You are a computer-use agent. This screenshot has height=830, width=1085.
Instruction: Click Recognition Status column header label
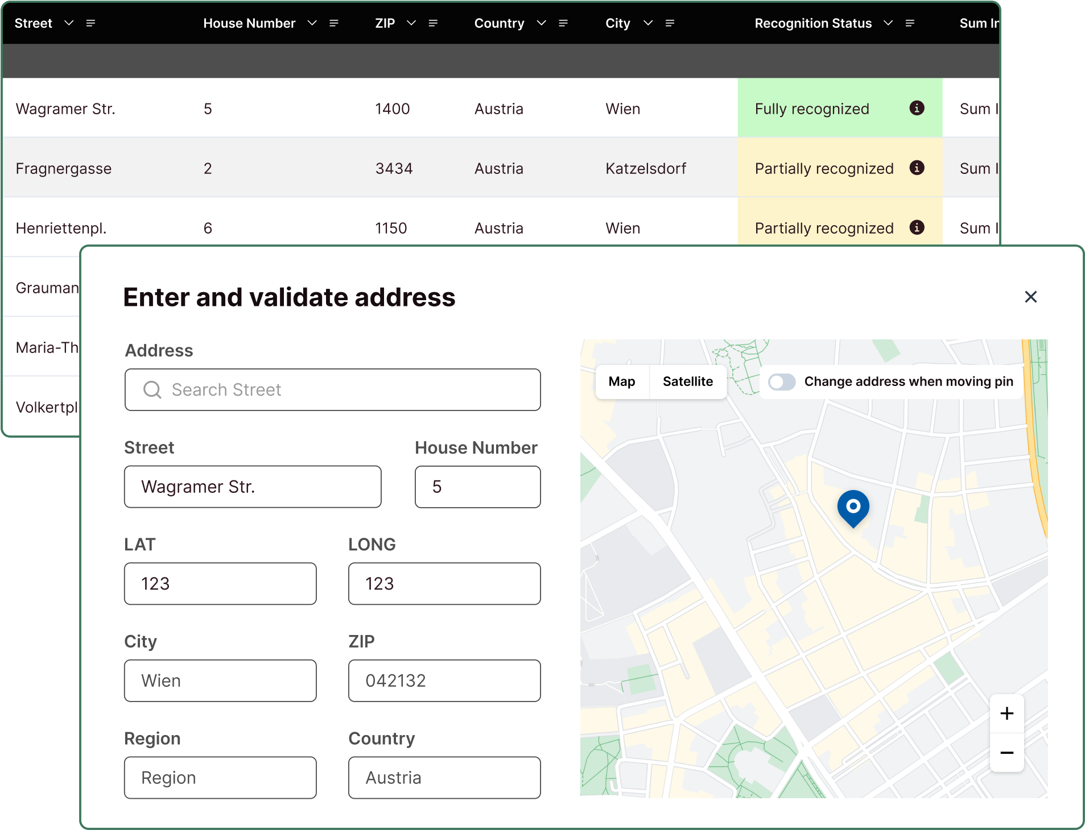pyautogui.click(x=813, y=23)
